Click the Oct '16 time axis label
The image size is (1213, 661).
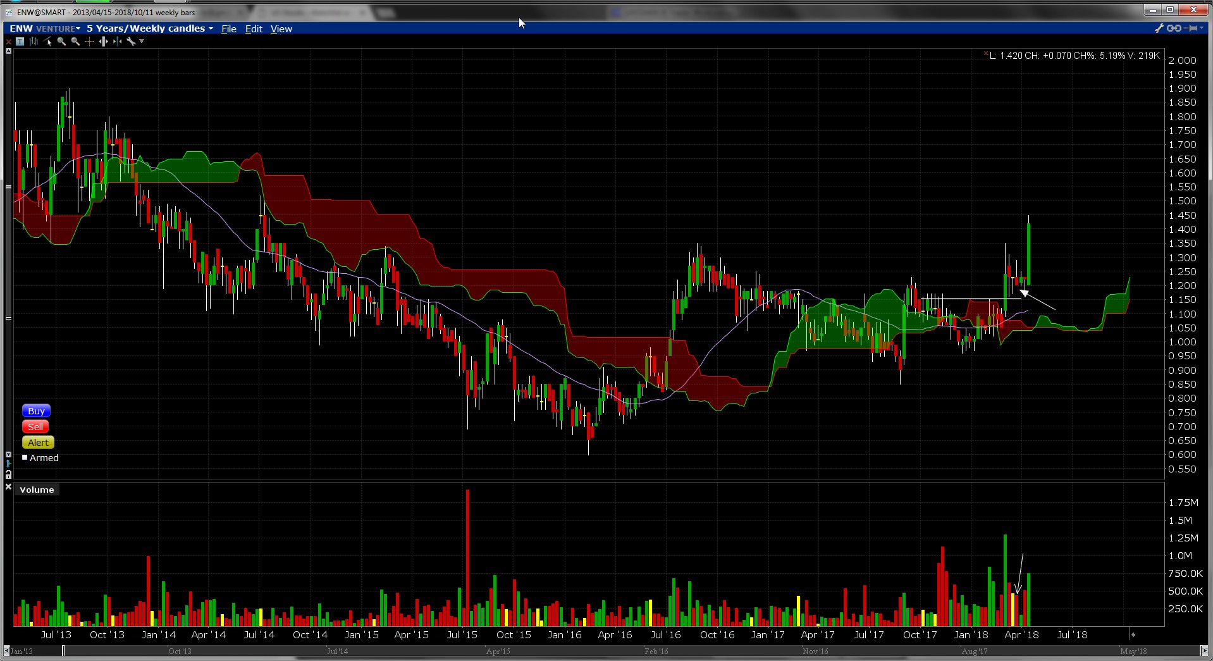pyautogui.click(x=717, y=634)
